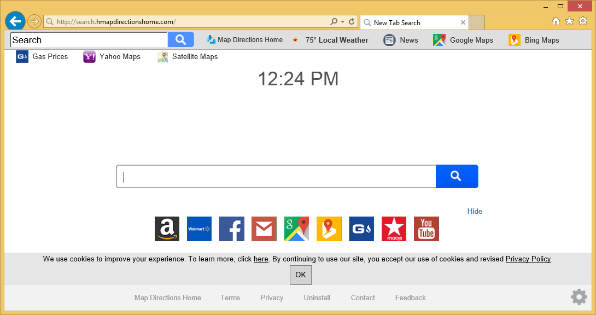Open browser Tools gear icon
Screen dimensions: 596x315
[x=583, y=21]
